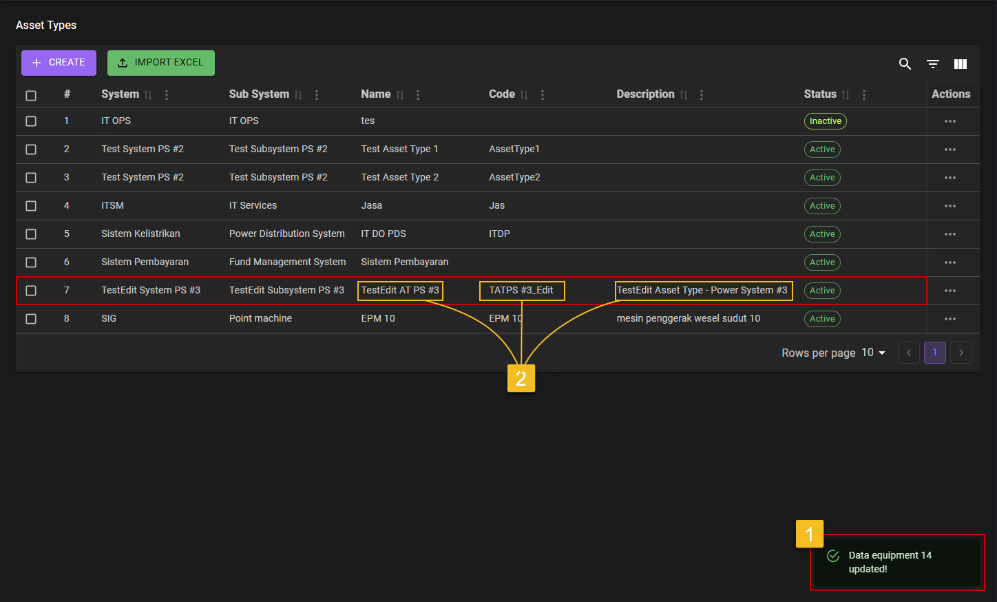
Task: Open the table search icon
Action: click(905, 64)
